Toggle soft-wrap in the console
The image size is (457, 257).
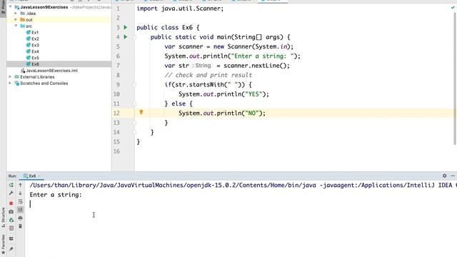tap(21, 201)
